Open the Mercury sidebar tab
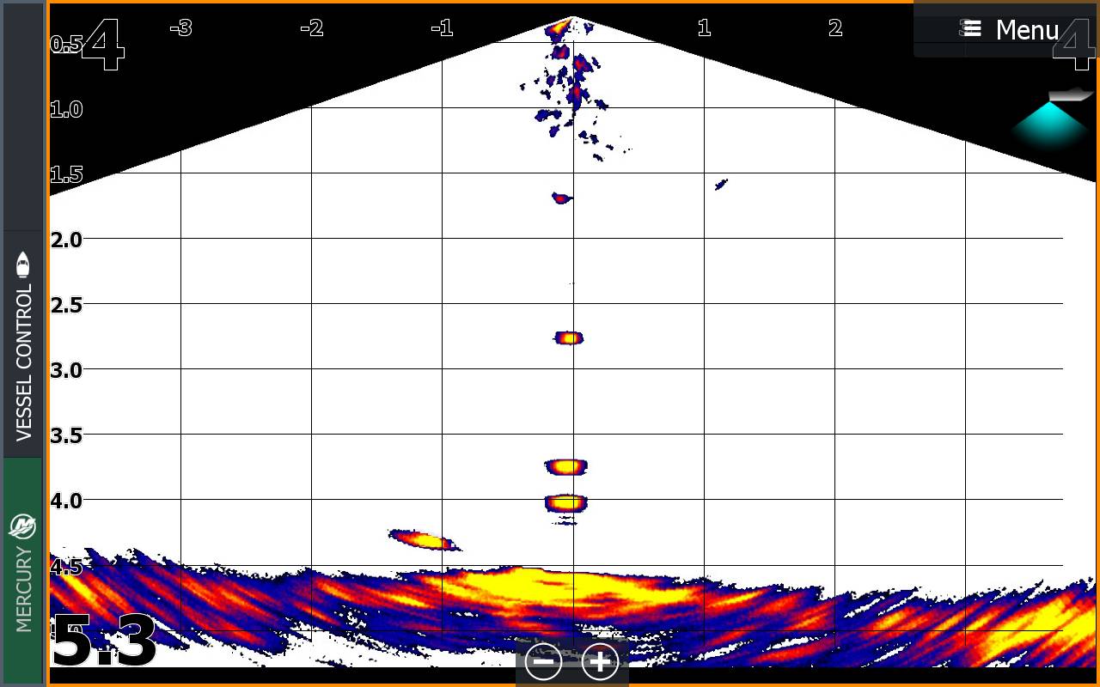The height and width of the screenshot is (687, 1100). click(x=23, y=571)
